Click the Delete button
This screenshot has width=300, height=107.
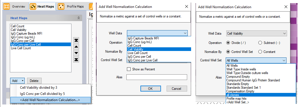[x=34, y=81]
